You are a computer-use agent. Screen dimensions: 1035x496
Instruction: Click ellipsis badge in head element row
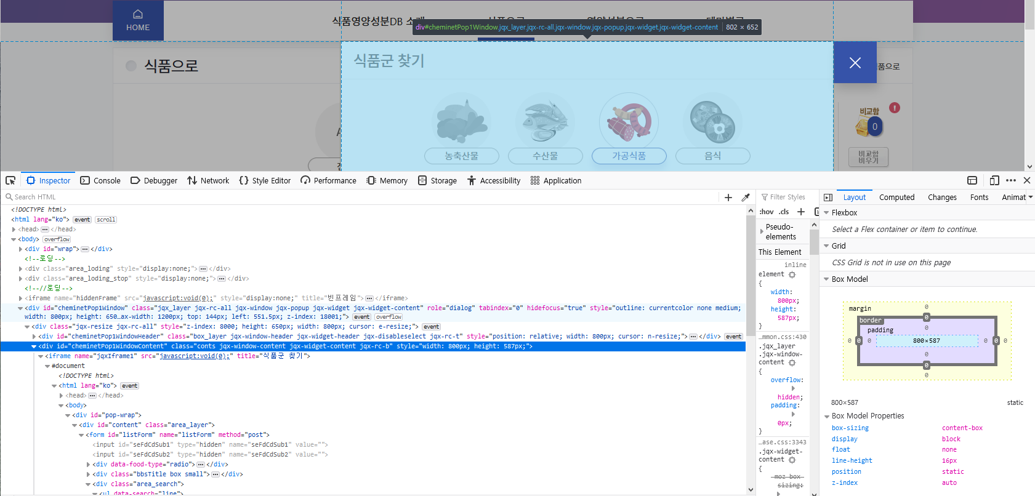(x=45, y=230)
